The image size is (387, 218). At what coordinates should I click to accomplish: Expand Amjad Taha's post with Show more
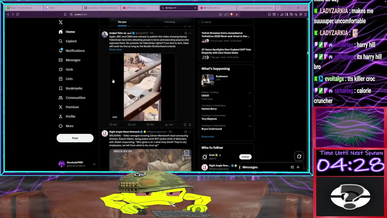coord(115,50)
